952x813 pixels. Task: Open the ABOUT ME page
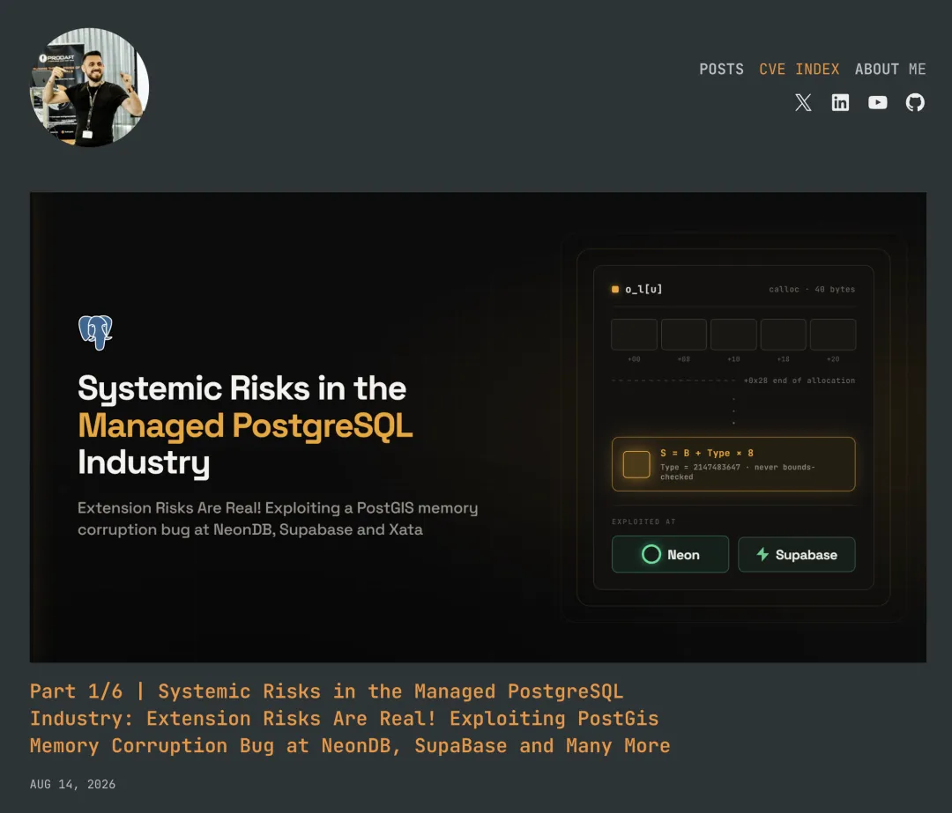tap(890, 70)
